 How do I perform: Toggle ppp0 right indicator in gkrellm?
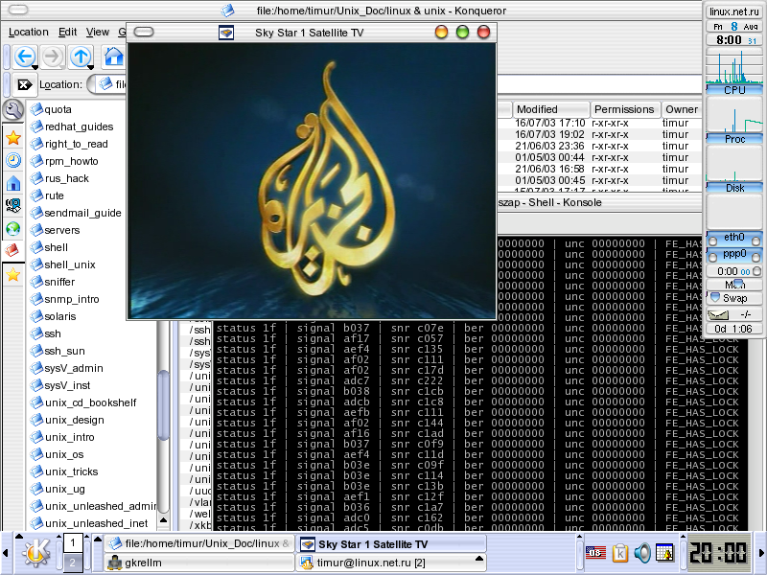tap(756, 258)
